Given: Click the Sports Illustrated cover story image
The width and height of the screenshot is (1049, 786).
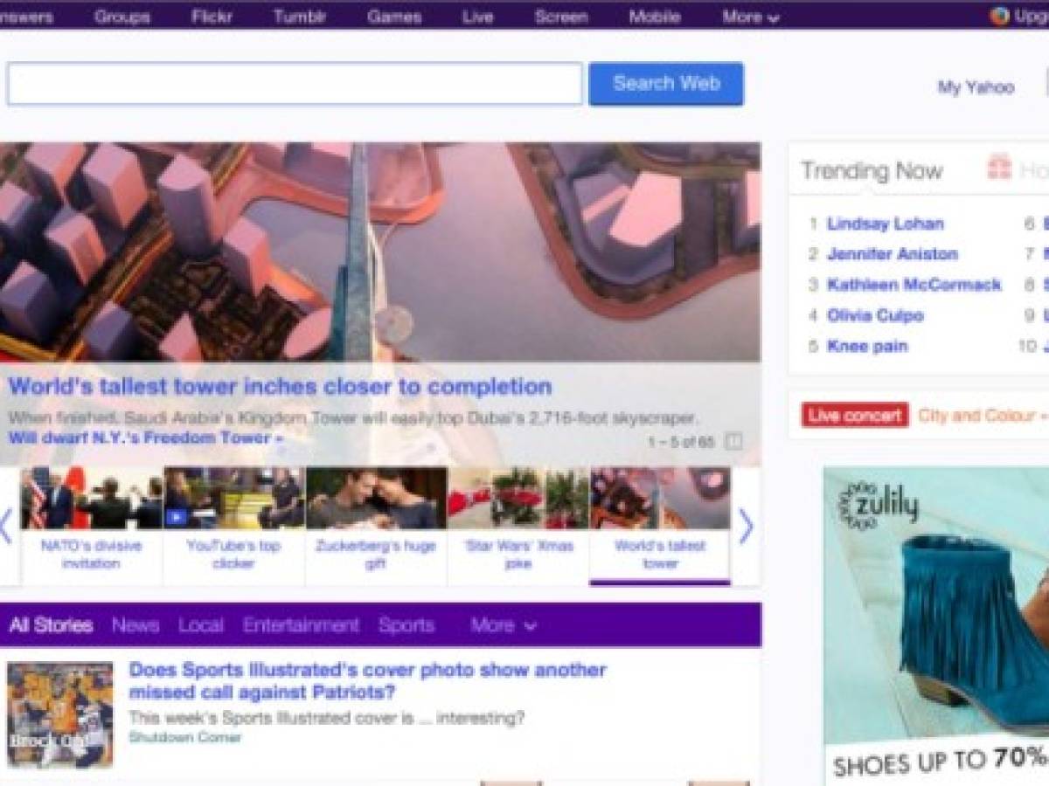Looking at the screenshot, I should tap(60, 715).
